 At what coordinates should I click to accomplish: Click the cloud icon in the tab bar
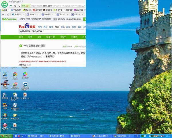point(8,14)
